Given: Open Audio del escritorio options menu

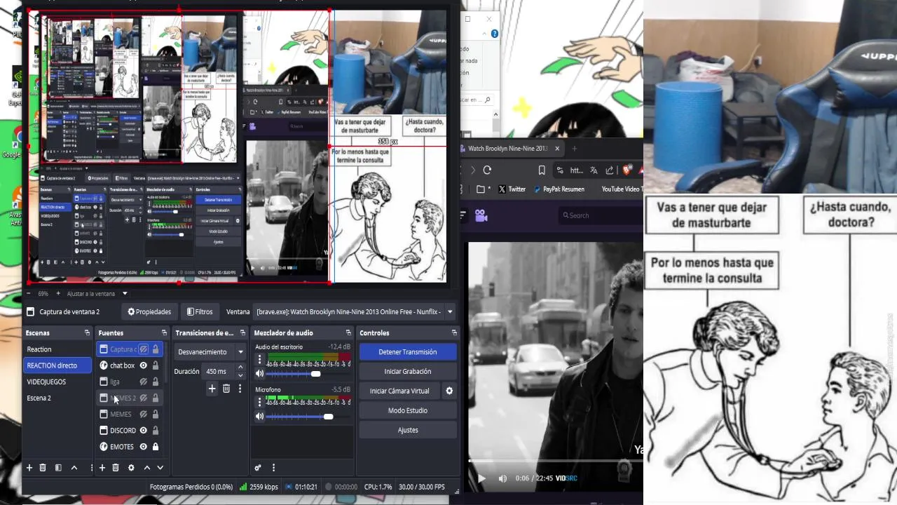Looking at the screenshot, I should pos(259,360).
